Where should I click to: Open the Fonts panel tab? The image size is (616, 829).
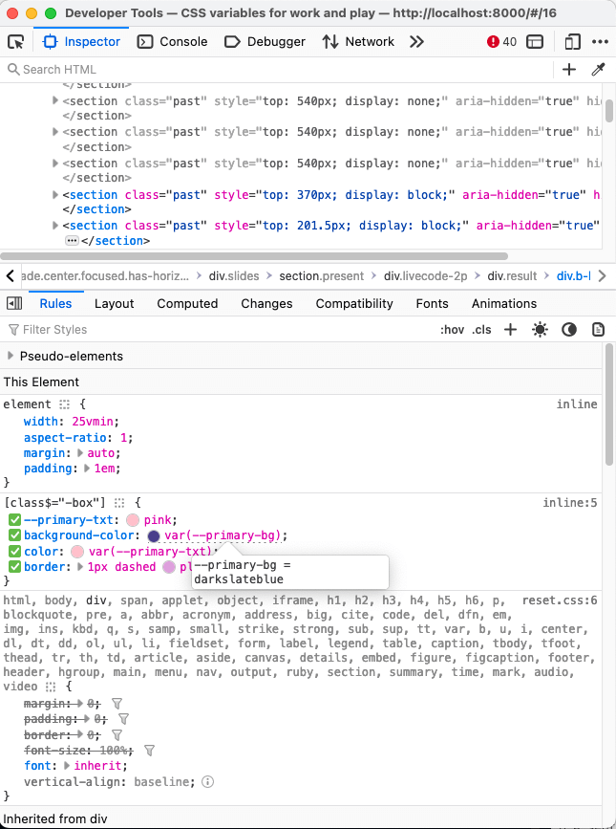432,303
